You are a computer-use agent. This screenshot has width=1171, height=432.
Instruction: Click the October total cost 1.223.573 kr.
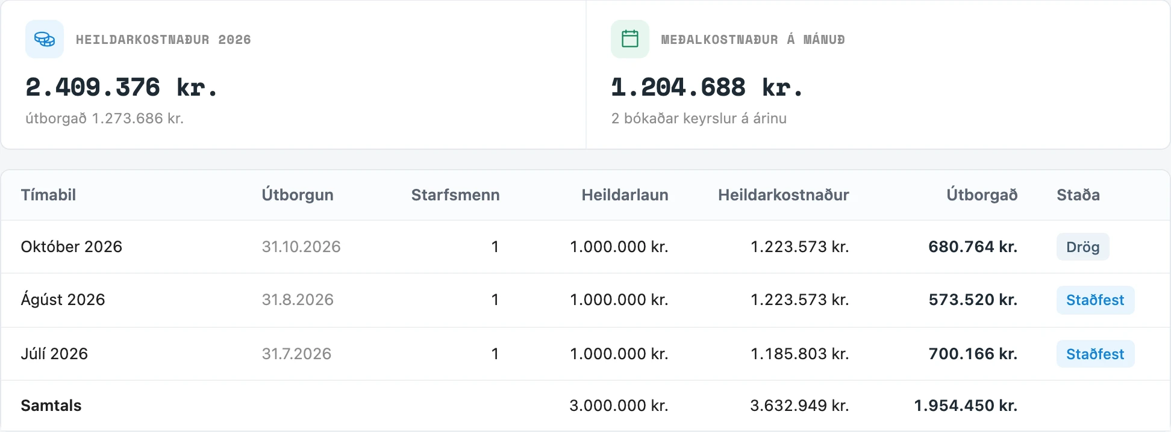pos(799,247)
